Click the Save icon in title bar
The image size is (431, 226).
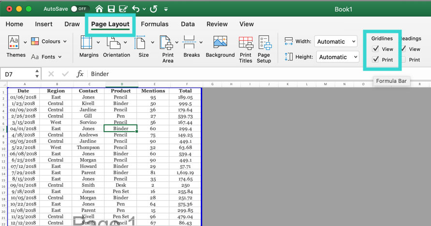[x=111, y=9]
